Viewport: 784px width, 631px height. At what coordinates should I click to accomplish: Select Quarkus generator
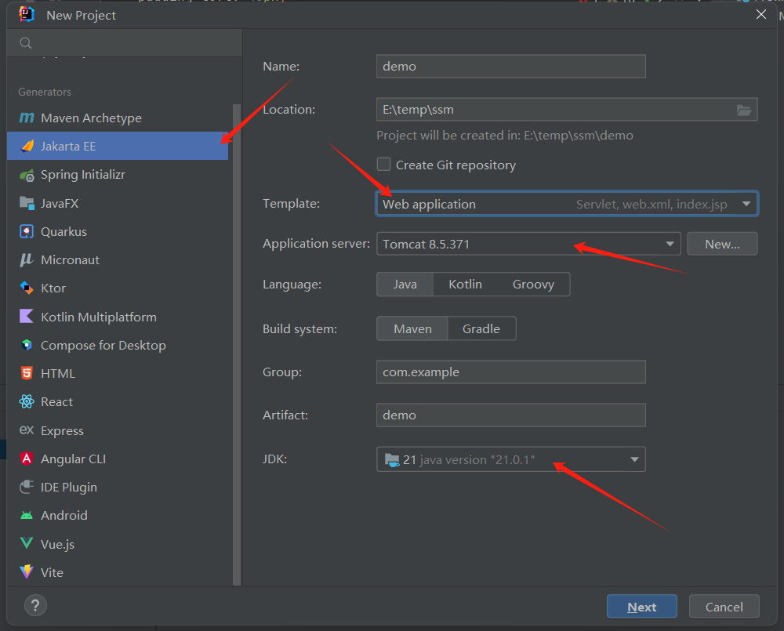118,231
